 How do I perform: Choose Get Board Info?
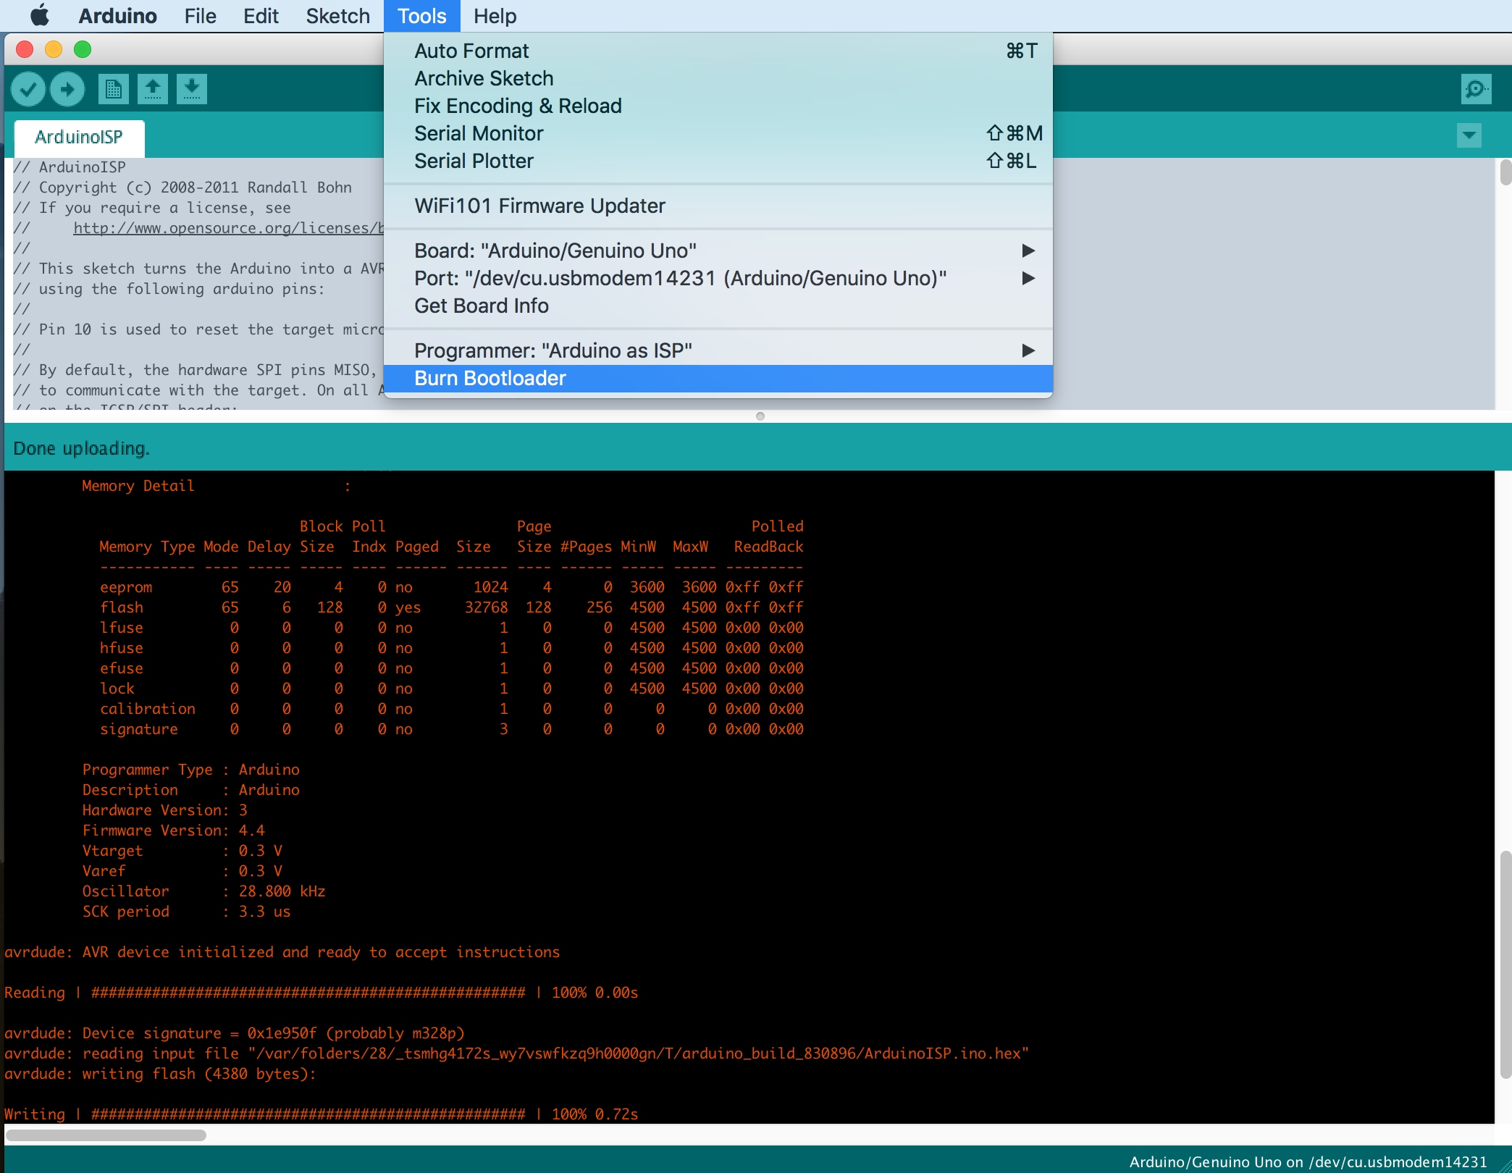(718, 306)
